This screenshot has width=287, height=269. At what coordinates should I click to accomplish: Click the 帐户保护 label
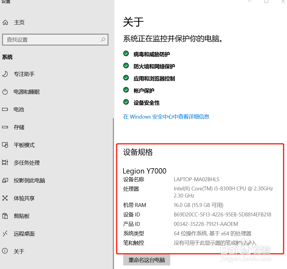click(x=144, y=90)
